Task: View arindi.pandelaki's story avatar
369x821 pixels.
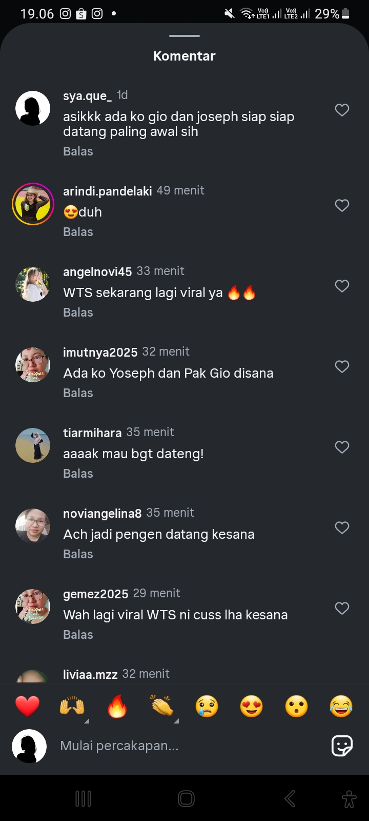Action: pyautogui.click(x=33, y=204)
